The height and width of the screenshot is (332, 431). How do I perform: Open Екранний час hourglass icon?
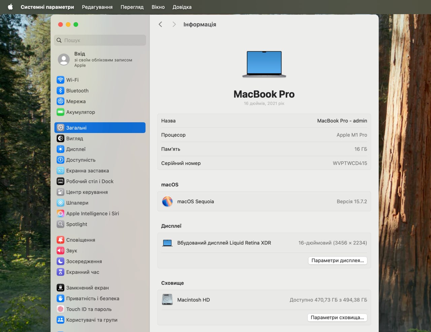61,272
